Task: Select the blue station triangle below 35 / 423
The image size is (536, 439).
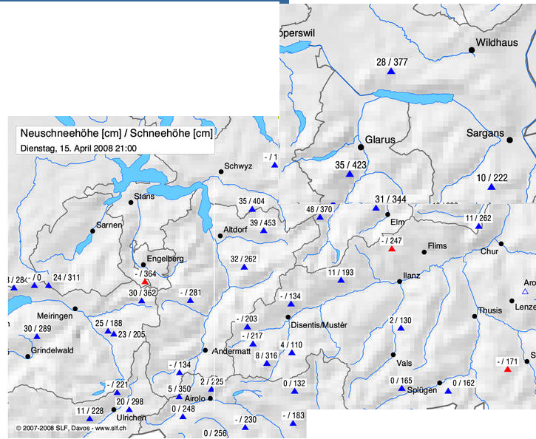Action: pos(350,174)
